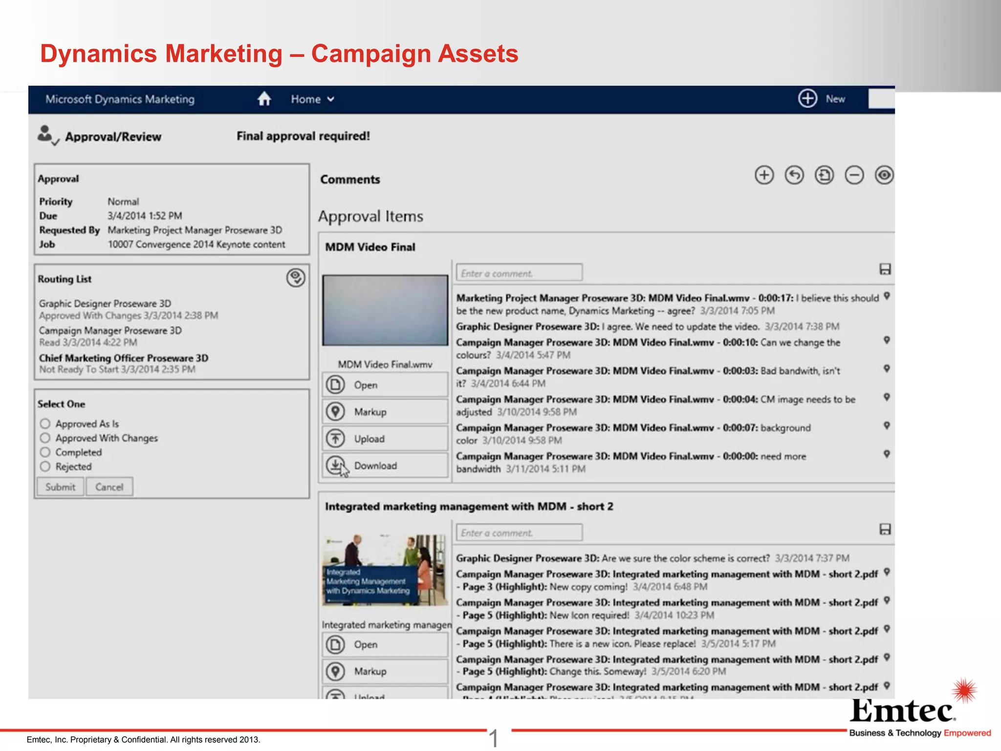Select the Rejected radio button
This screenshot has height=751, width=1001.
pyautogui.click(x=45, y=466)
